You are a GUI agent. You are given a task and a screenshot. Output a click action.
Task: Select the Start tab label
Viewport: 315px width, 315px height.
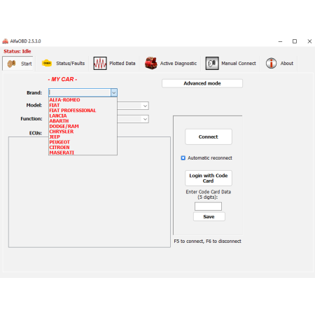pyautogui.click(x=27, y=64)
